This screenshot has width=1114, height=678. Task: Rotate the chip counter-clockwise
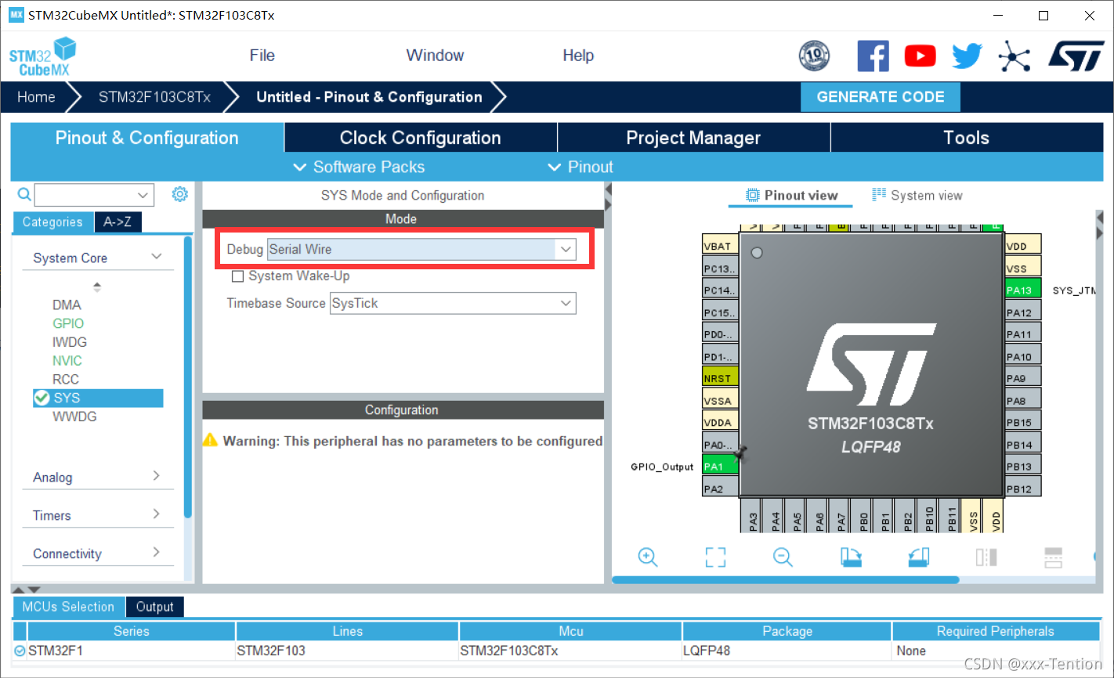[918, 557]
